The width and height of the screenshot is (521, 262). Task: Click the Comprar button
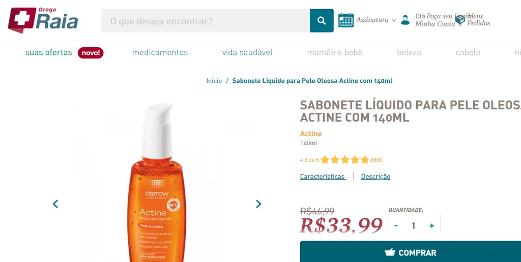coord(411,252)
